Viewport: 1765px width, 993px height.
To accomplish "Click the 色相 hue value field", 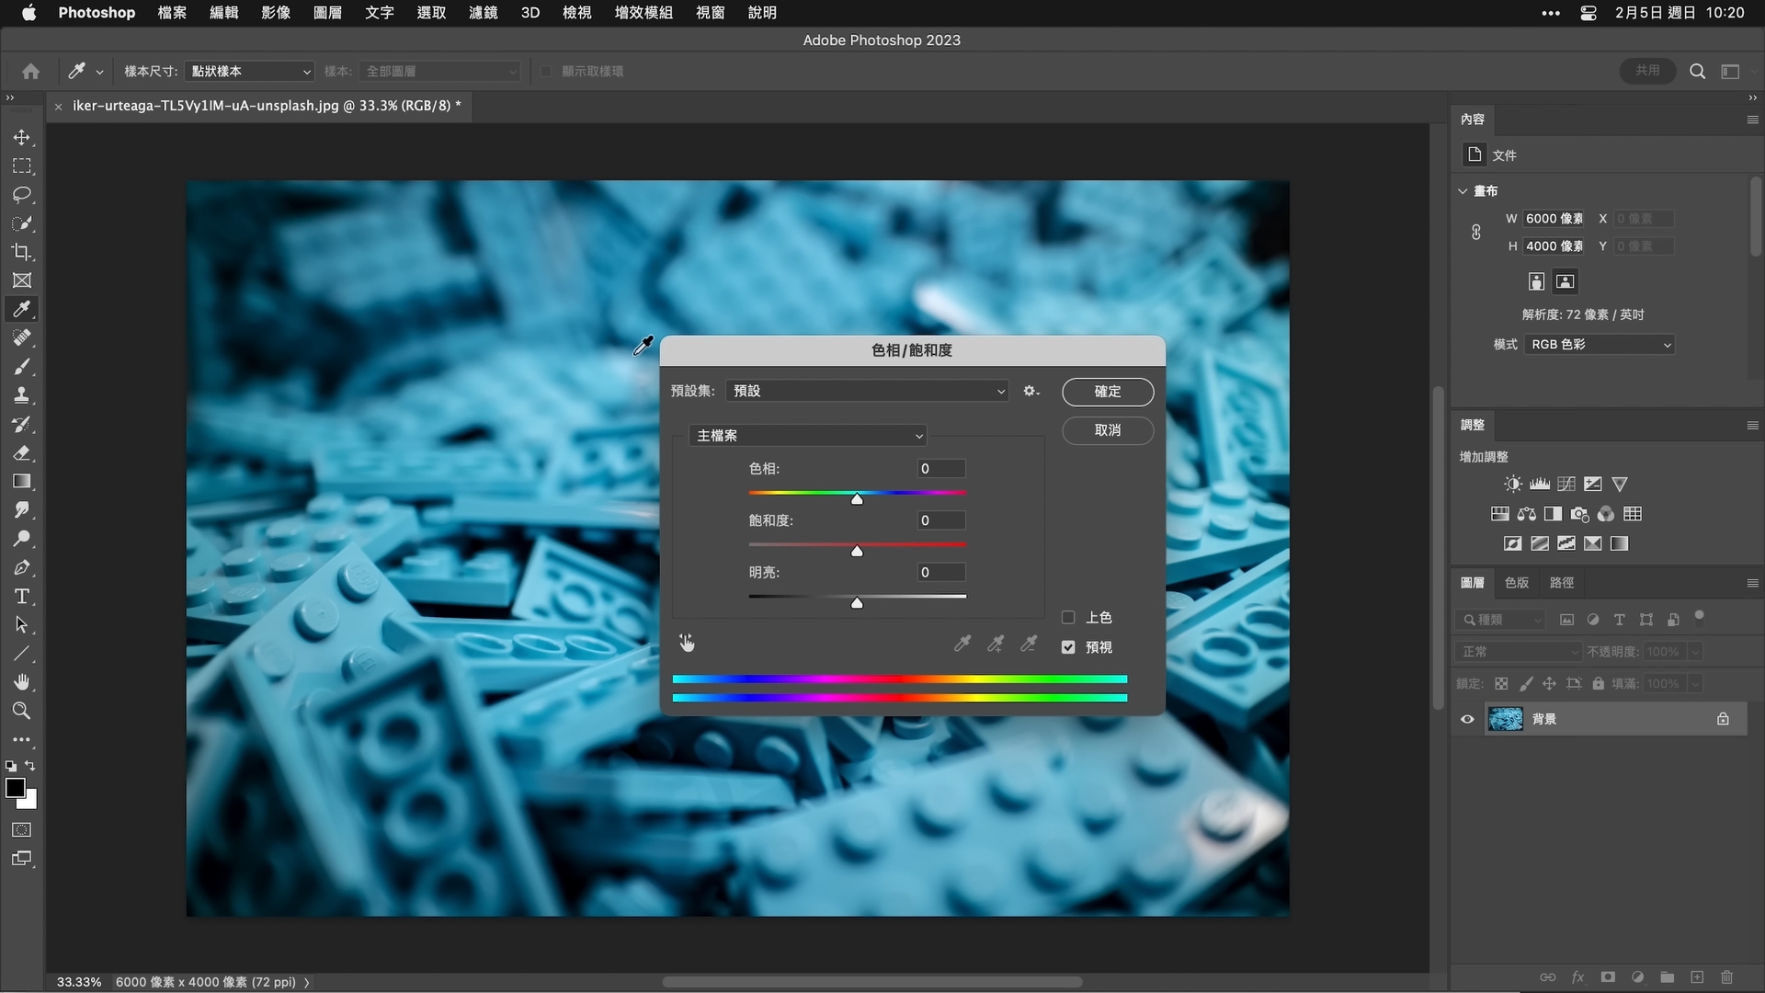I will [940, 469].
